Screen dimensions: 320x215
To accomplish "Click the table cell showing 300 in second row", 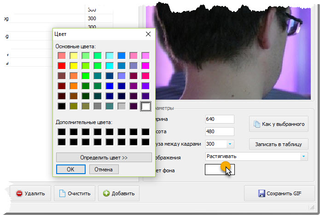I will coord(99,18).
